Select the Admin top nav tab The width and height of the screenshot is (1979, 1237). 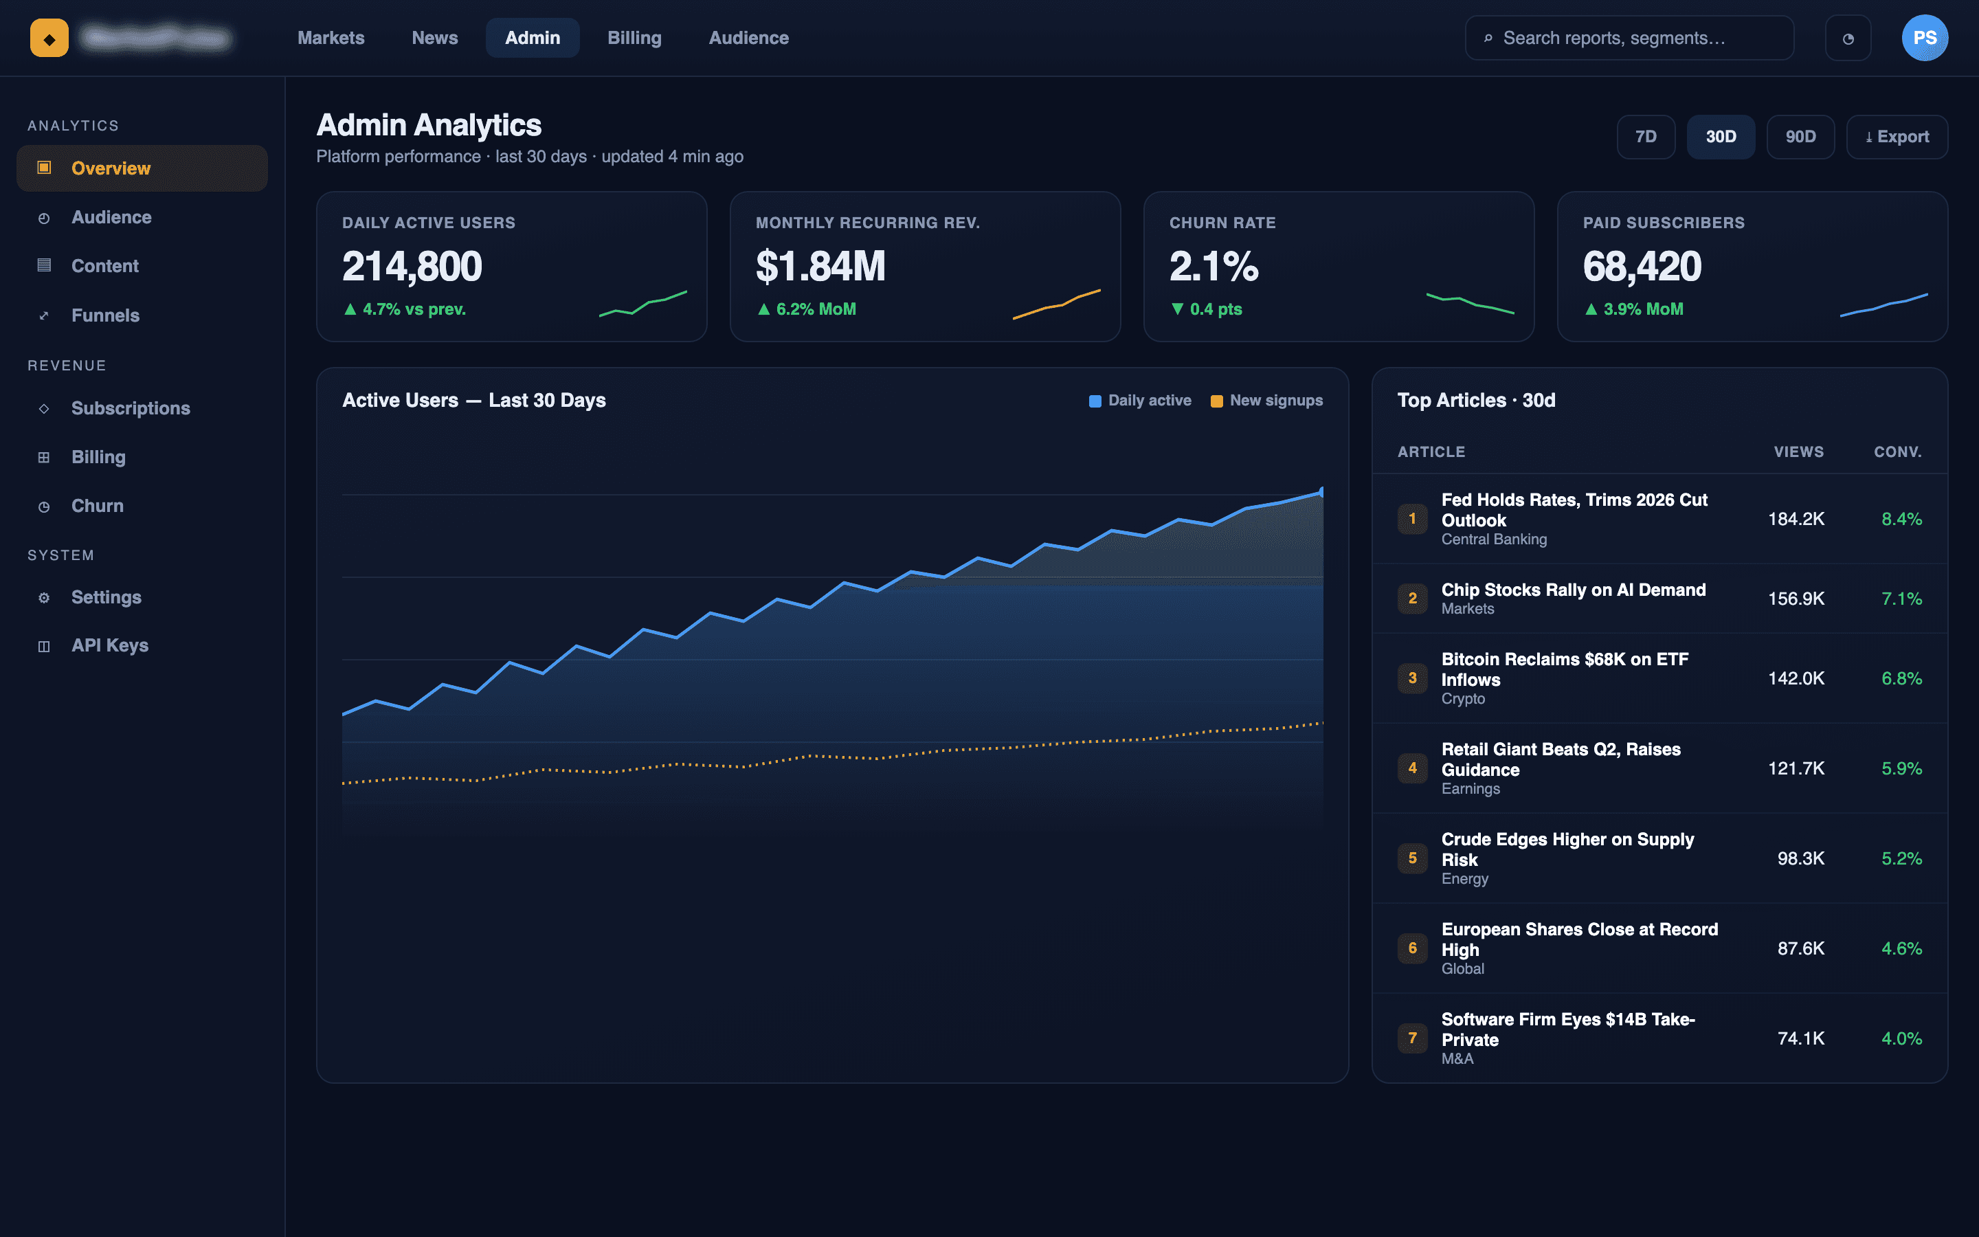tap(533, 38)
